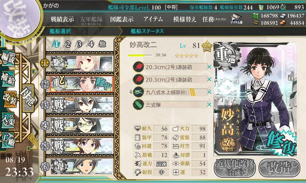Viewport: 306px width, 183px height.
Task: Click the red main gun icon of first slot
Action: coord(138,67)
